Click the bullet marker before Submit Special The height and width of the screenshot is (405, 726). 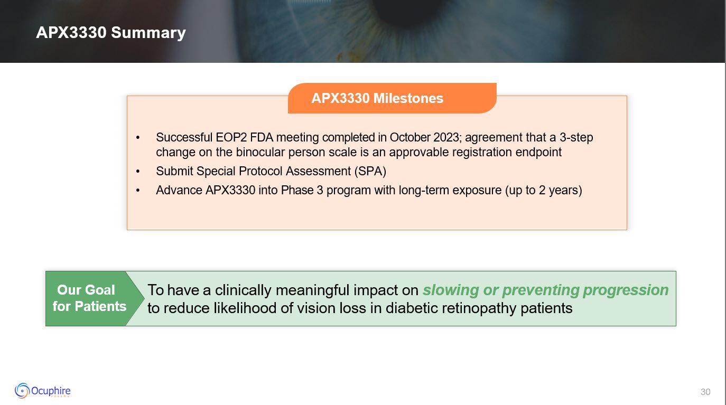coord(138,172)
